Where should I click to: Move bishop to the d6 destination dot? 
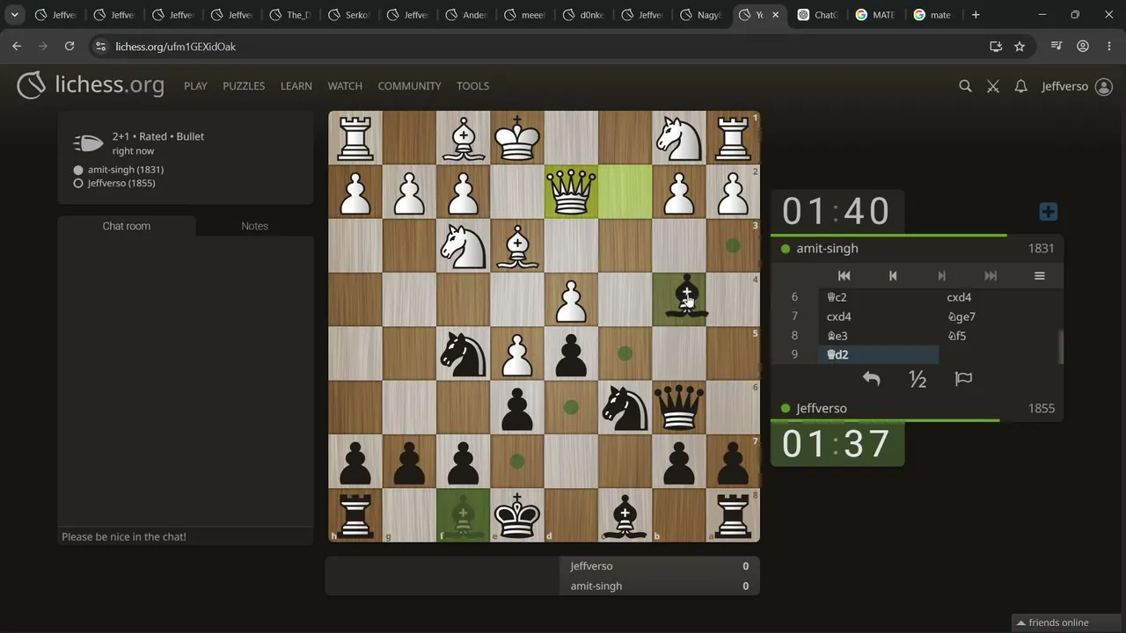coord(571,407)
